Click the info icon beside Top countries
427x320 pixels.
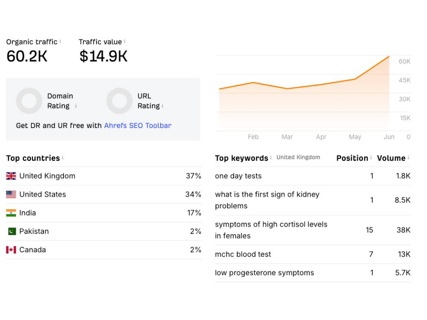pos(63,157)
